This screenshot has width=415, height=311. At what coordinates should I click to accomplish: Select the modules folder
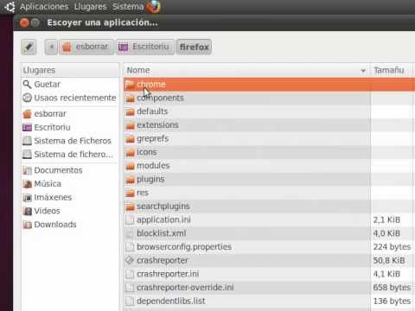(270, 166)
